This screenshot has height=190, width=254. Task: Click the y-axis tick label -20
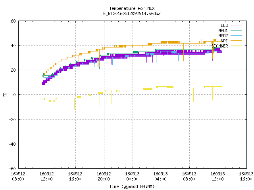pos(12,120)
